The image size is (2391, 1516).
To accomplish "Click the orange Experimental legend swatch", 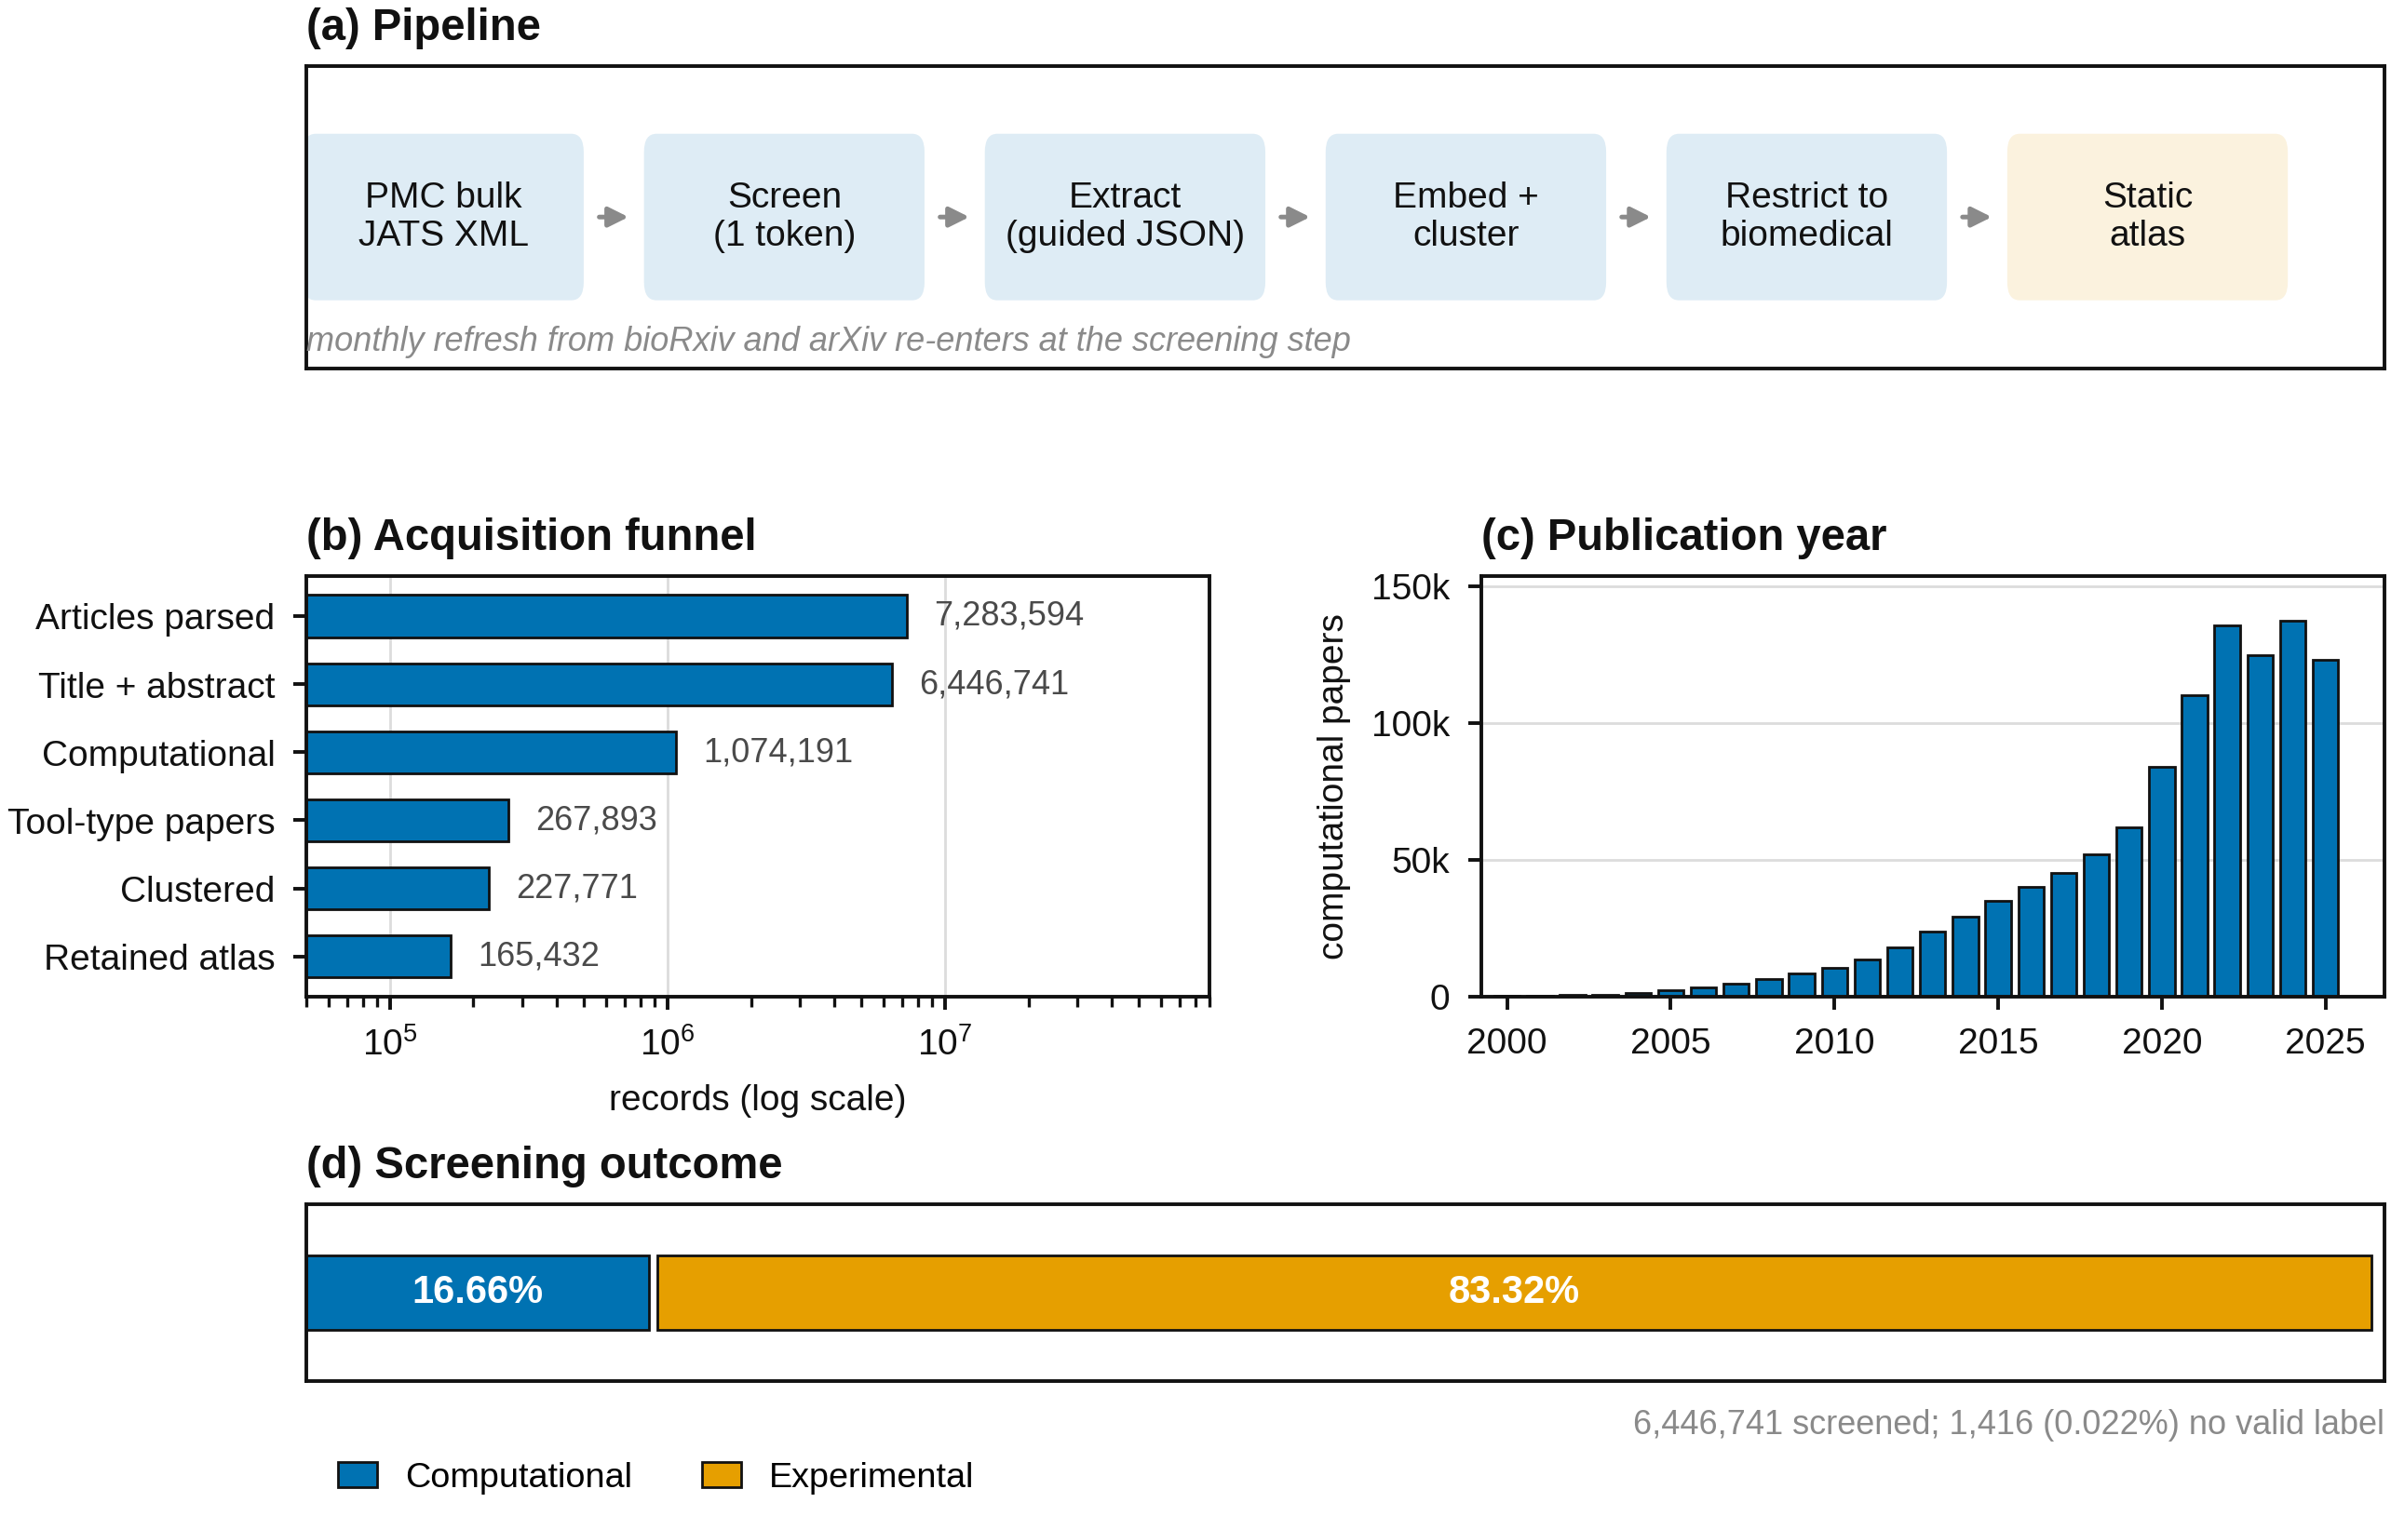I will 721,1474.
